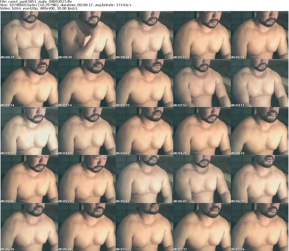This screenshot has height=251, width=289.
Task: Select the thumbnail timestamped 00:07:17
Action: 144,227
